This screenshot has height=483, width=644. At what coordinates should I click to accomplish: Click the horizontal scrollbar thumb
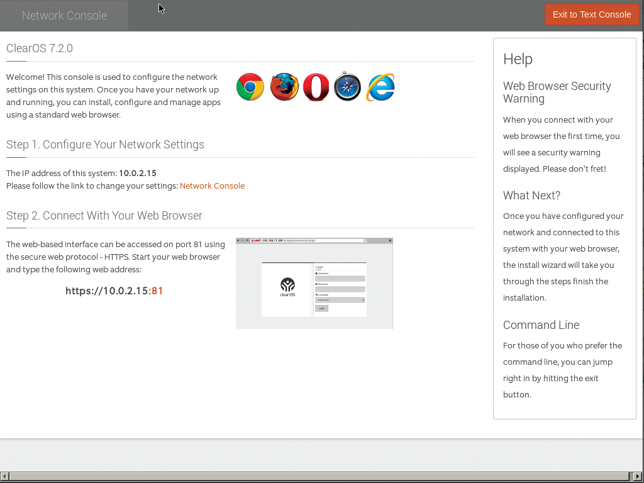coord(319,477)
